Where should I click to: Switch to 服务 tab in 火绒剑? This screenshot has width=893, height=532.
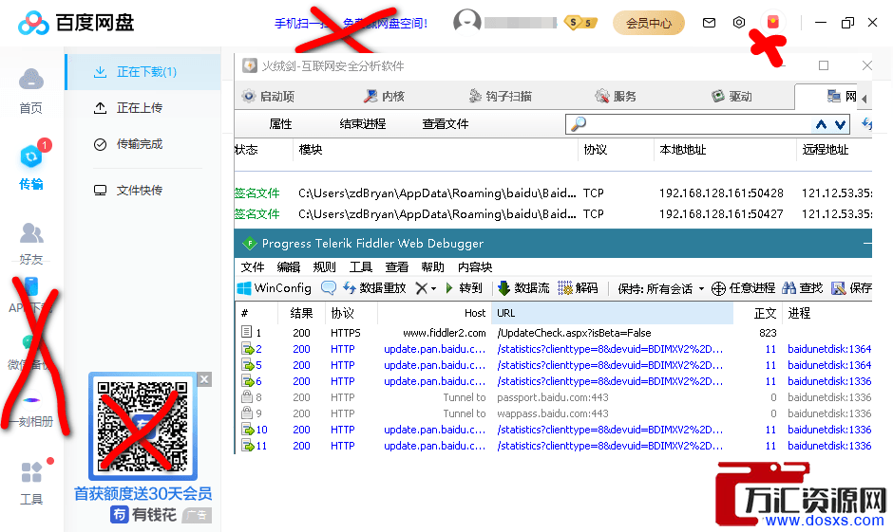[x=616, y=97]
